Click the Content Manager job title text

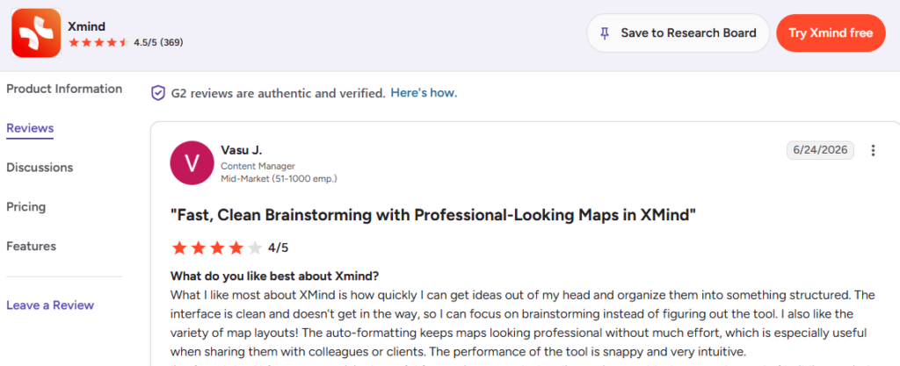pyautogui.click(x=258, y=167)
